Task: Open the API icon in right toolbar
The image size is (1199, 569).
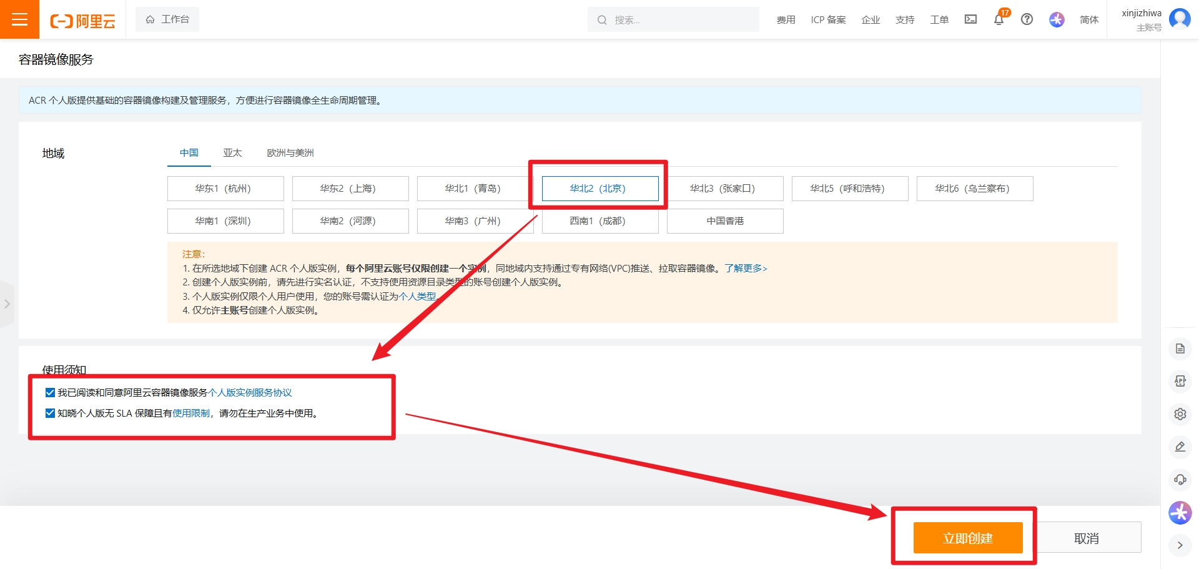Action: [1180, 381]
